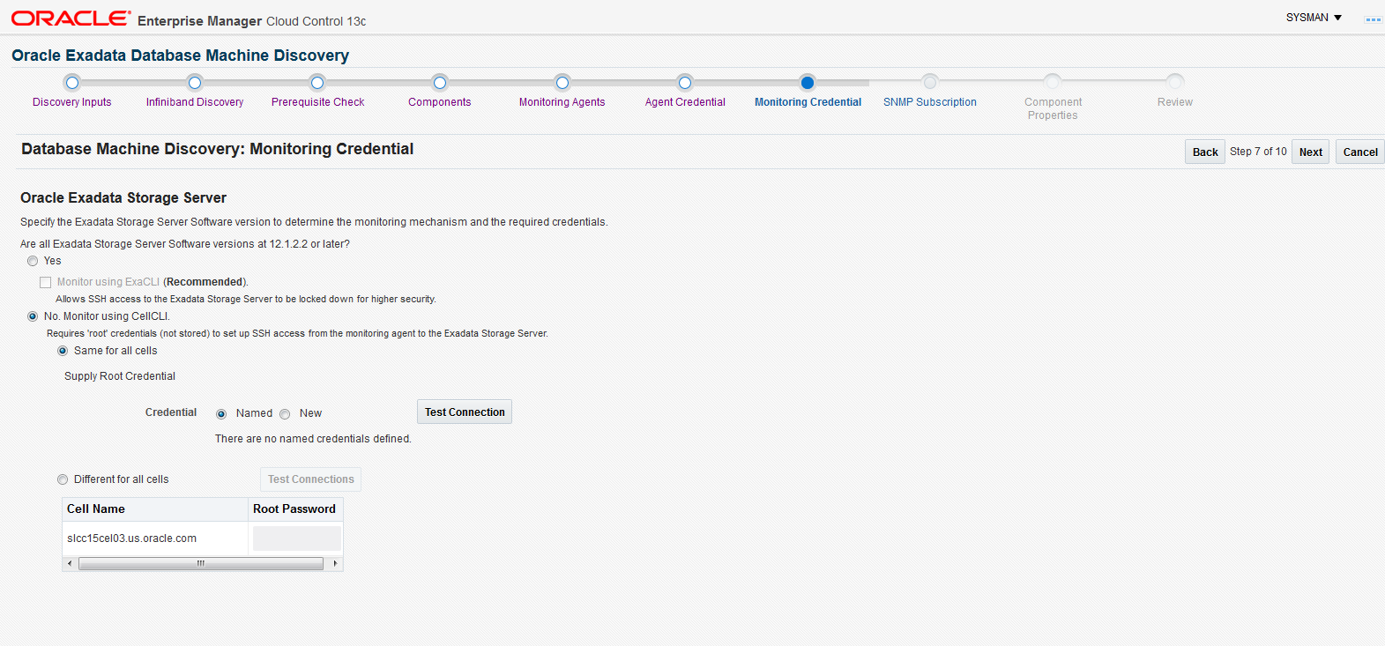The height and width of the screenshot is (646, 1385).
Task: Go to Components step
Action: [440, 102]
